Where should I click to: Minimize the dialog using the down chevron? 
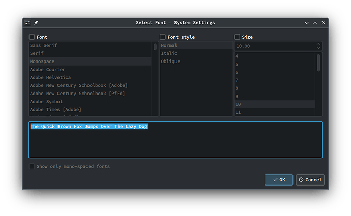click(x=307, y=23)
